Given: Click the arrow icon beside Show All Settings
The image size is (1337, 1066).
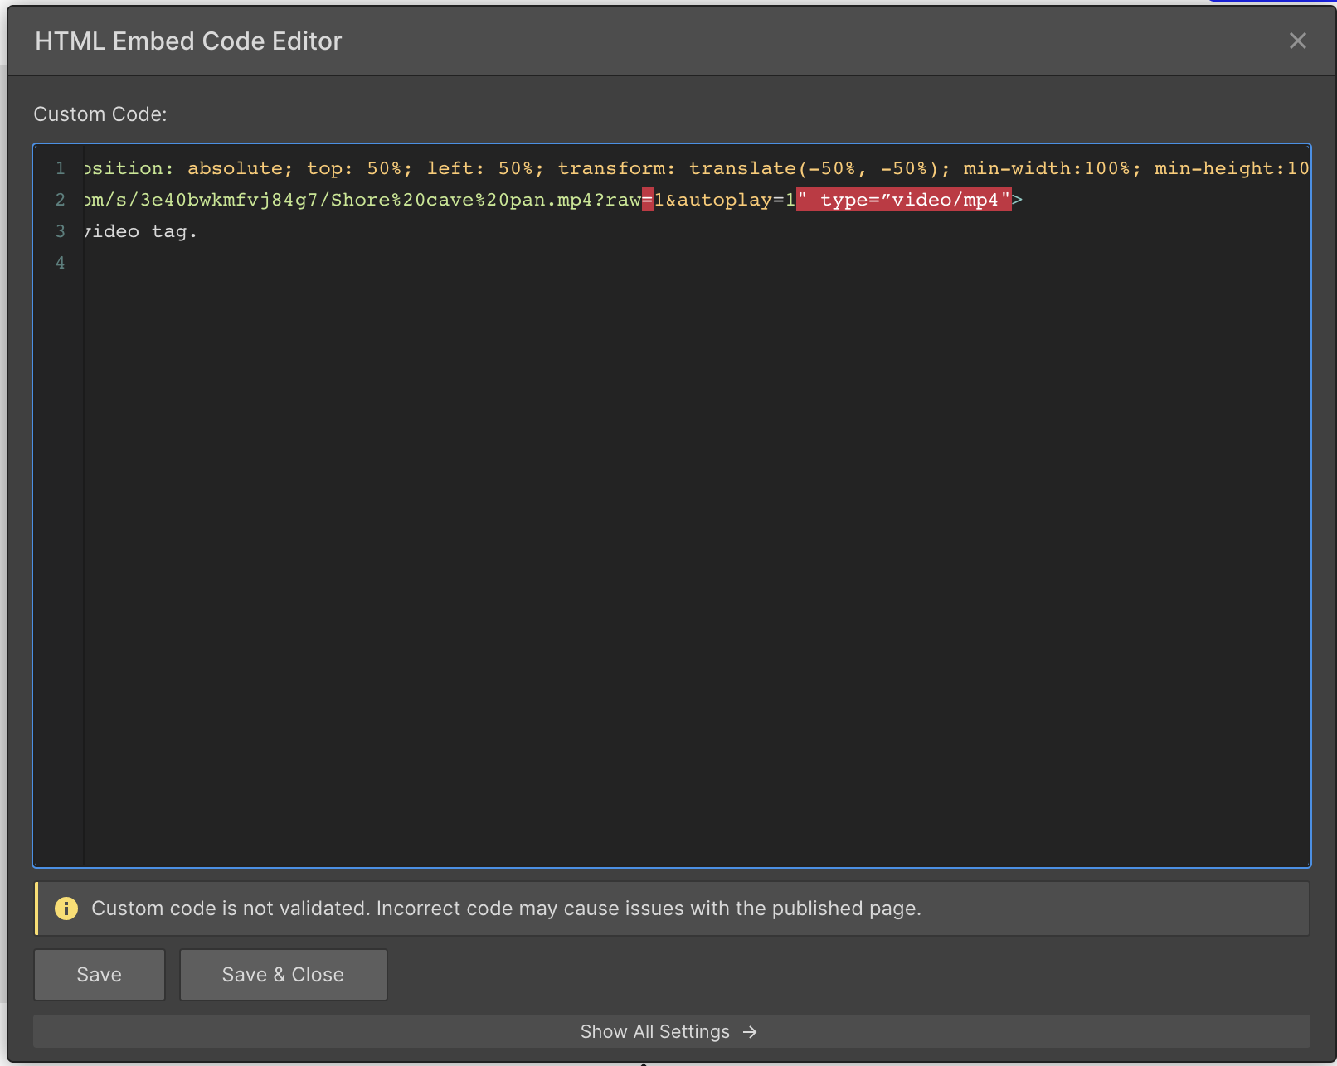Looking at the screenshot, I should 750,1032.
